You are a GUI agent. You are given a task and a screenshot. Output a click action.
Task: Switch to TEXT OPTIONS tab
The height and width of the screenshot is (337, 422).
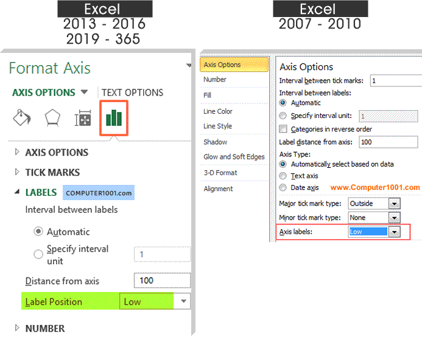(132, 93)
